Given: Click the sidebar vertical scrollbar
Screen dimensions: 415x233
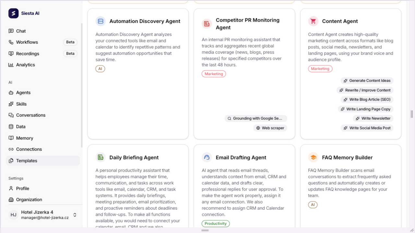Looking at the screenshot, I should point(82,86).
